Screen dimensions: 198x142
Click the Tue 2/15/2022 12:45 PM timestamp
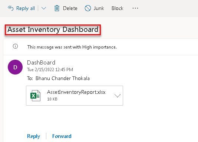pyautogui.click(x=50, y=70)
